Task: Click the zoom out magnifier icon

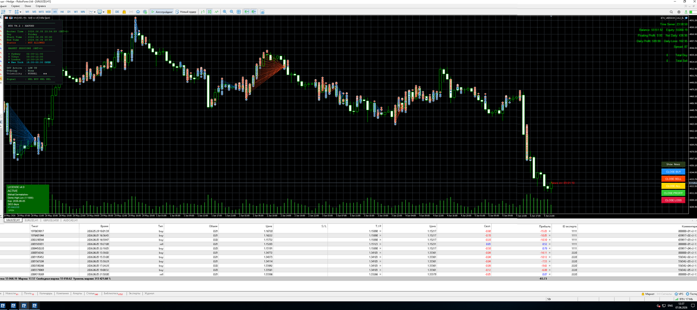Action: [x=232, y=11]
